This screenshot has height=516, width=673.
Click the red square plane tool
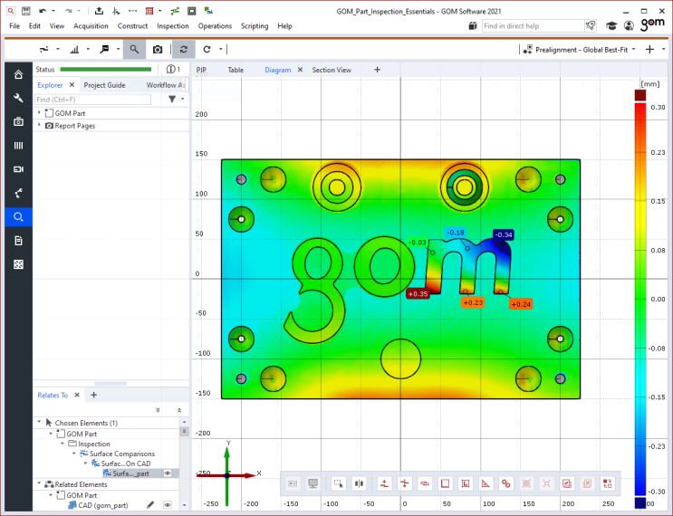445,483
